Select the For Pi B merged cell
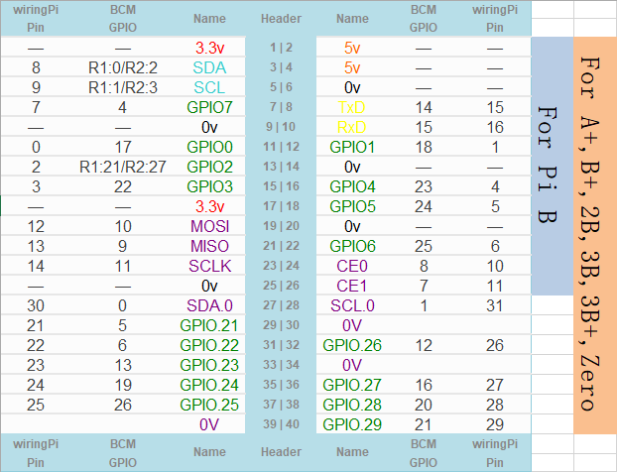The image size is (617, 472). coord(553,166)
